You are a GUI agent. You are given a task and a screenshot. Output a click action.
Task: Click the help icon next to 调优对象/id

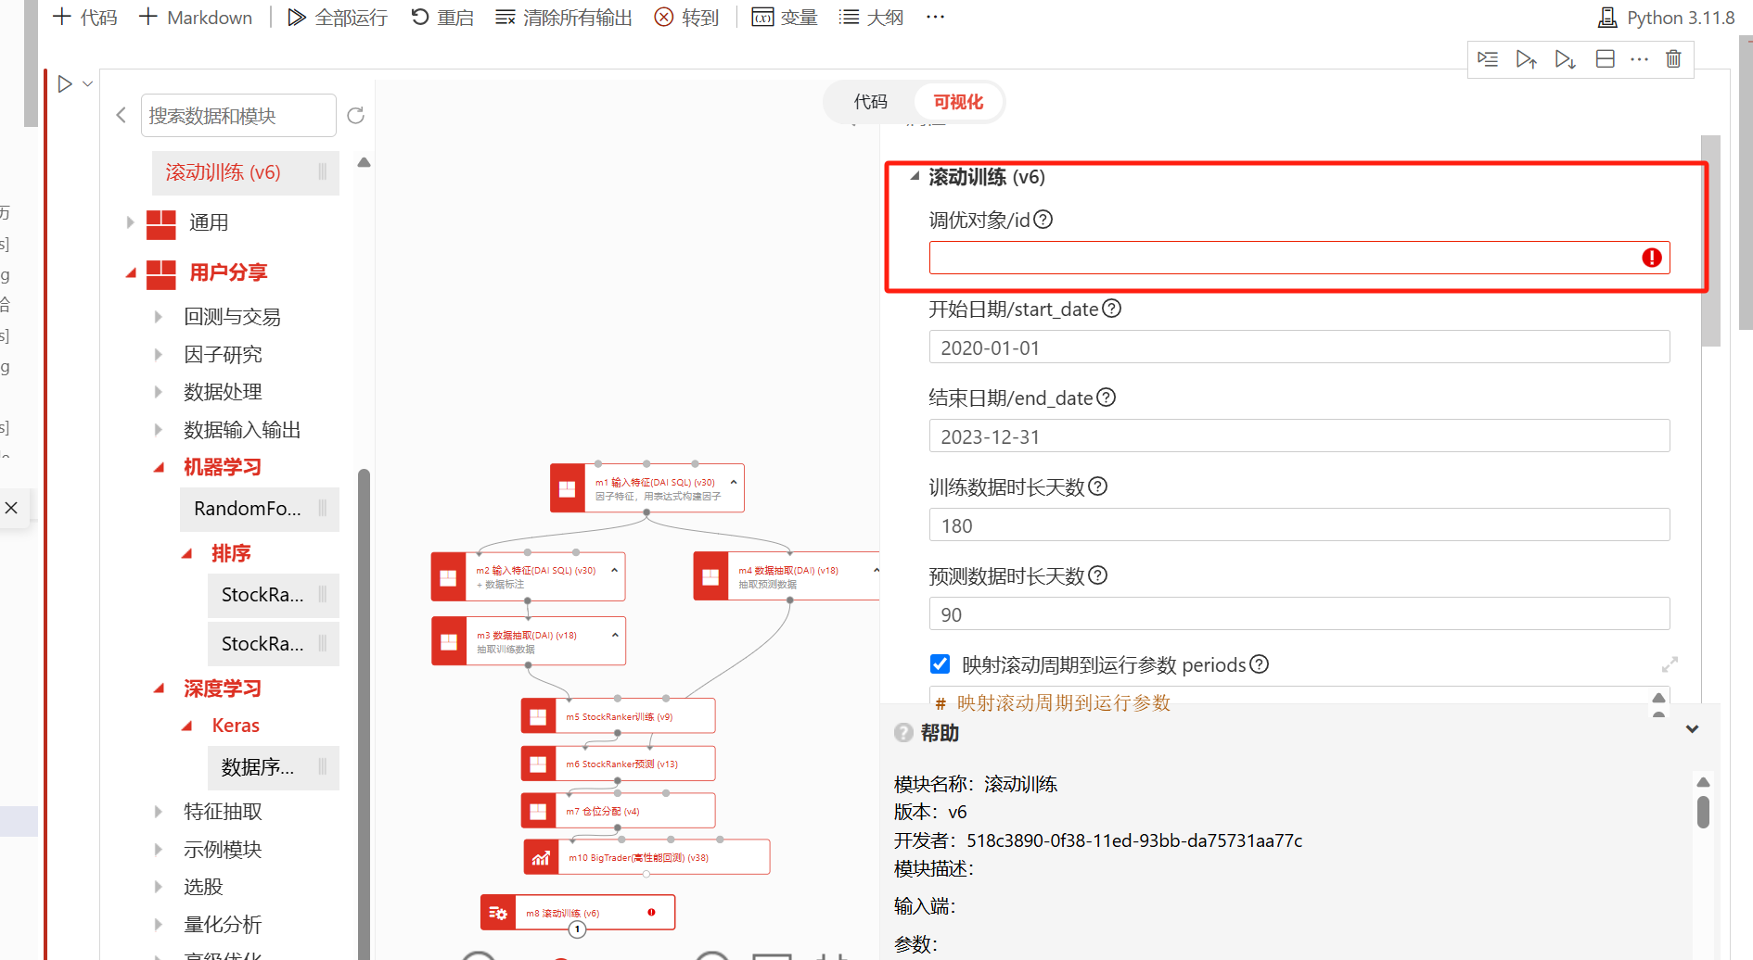tap(1043, 220)
